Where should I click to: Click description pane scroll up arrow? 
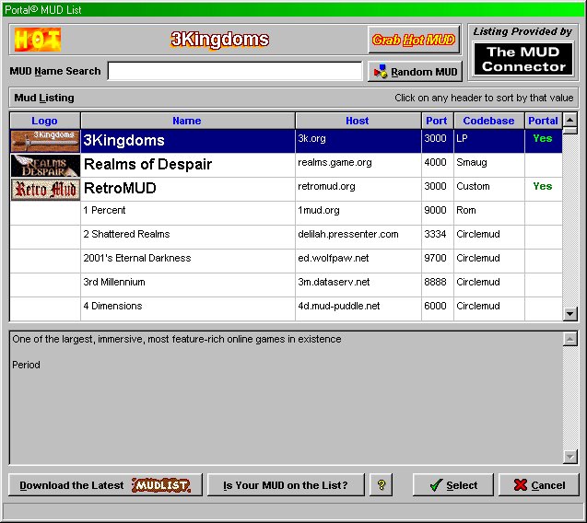point(570,340)
